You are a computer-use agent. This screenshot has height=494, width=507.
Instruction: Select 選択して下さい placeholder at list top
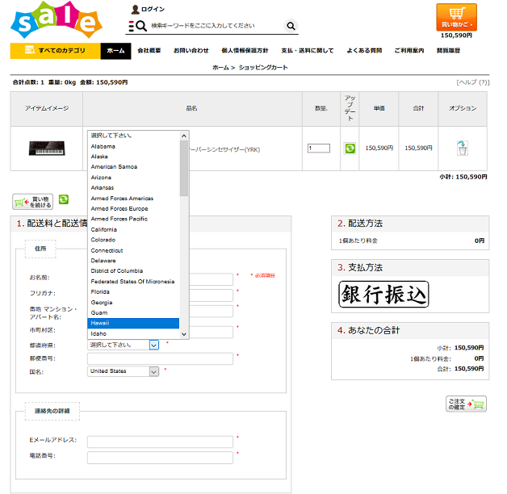coord(133,136)
